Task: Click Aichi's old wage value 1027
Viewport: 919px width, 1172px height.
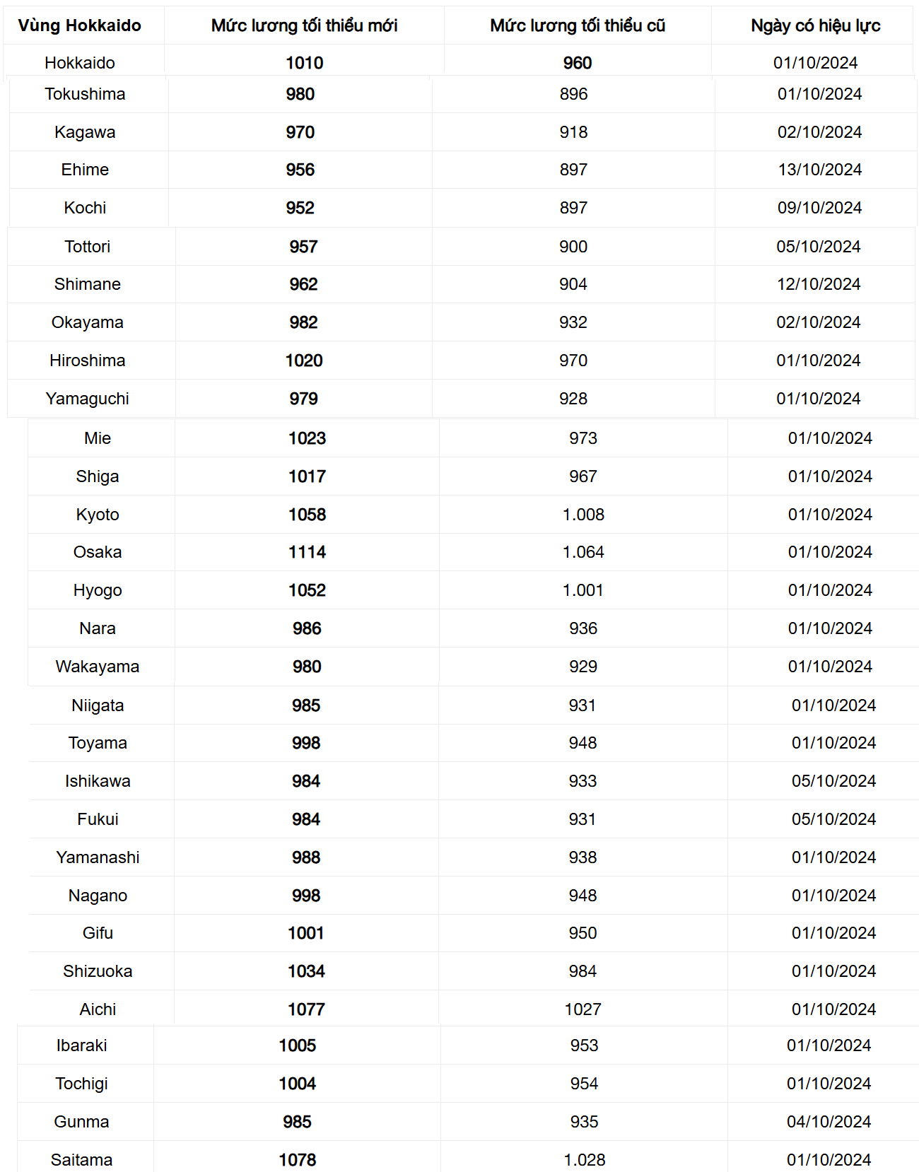Action: point(583,1009)
